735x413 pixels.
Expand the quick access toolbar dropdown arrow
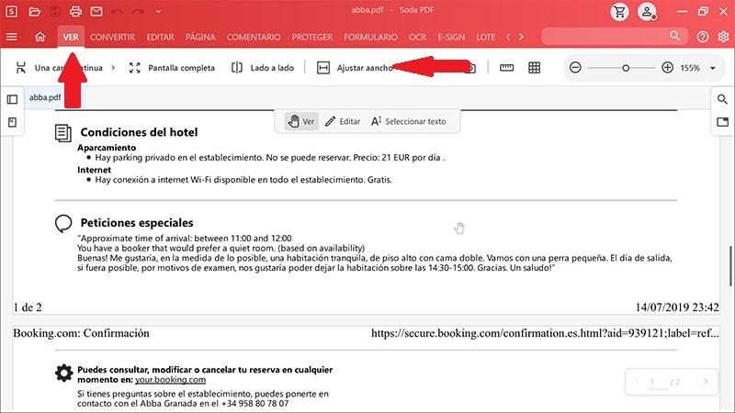point(158,11)
